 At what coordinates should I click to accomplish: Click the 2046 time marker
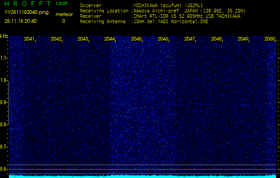pyautogui.click(x=162, y=39)
